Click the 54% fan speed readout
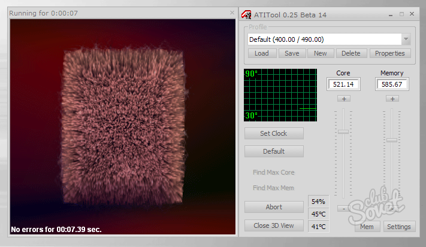Image resolution: width=426 pixels, height=247 pixels. click(318, 202)
